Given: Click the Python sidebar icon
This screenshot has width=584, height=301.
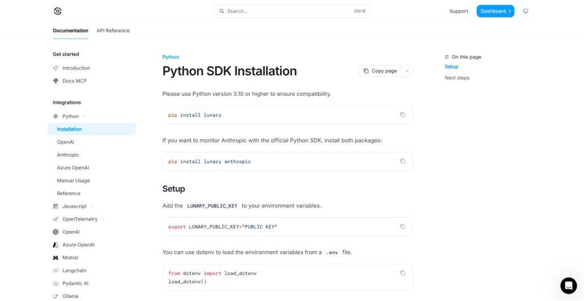Looking at the screenshot, I should point(56,116).
